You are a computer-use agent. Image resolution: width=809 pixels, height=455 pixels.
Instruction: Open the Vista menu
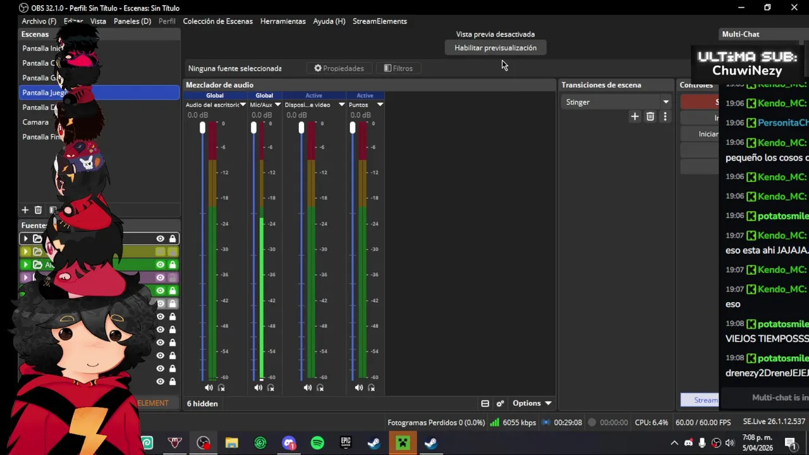[98, 21]
